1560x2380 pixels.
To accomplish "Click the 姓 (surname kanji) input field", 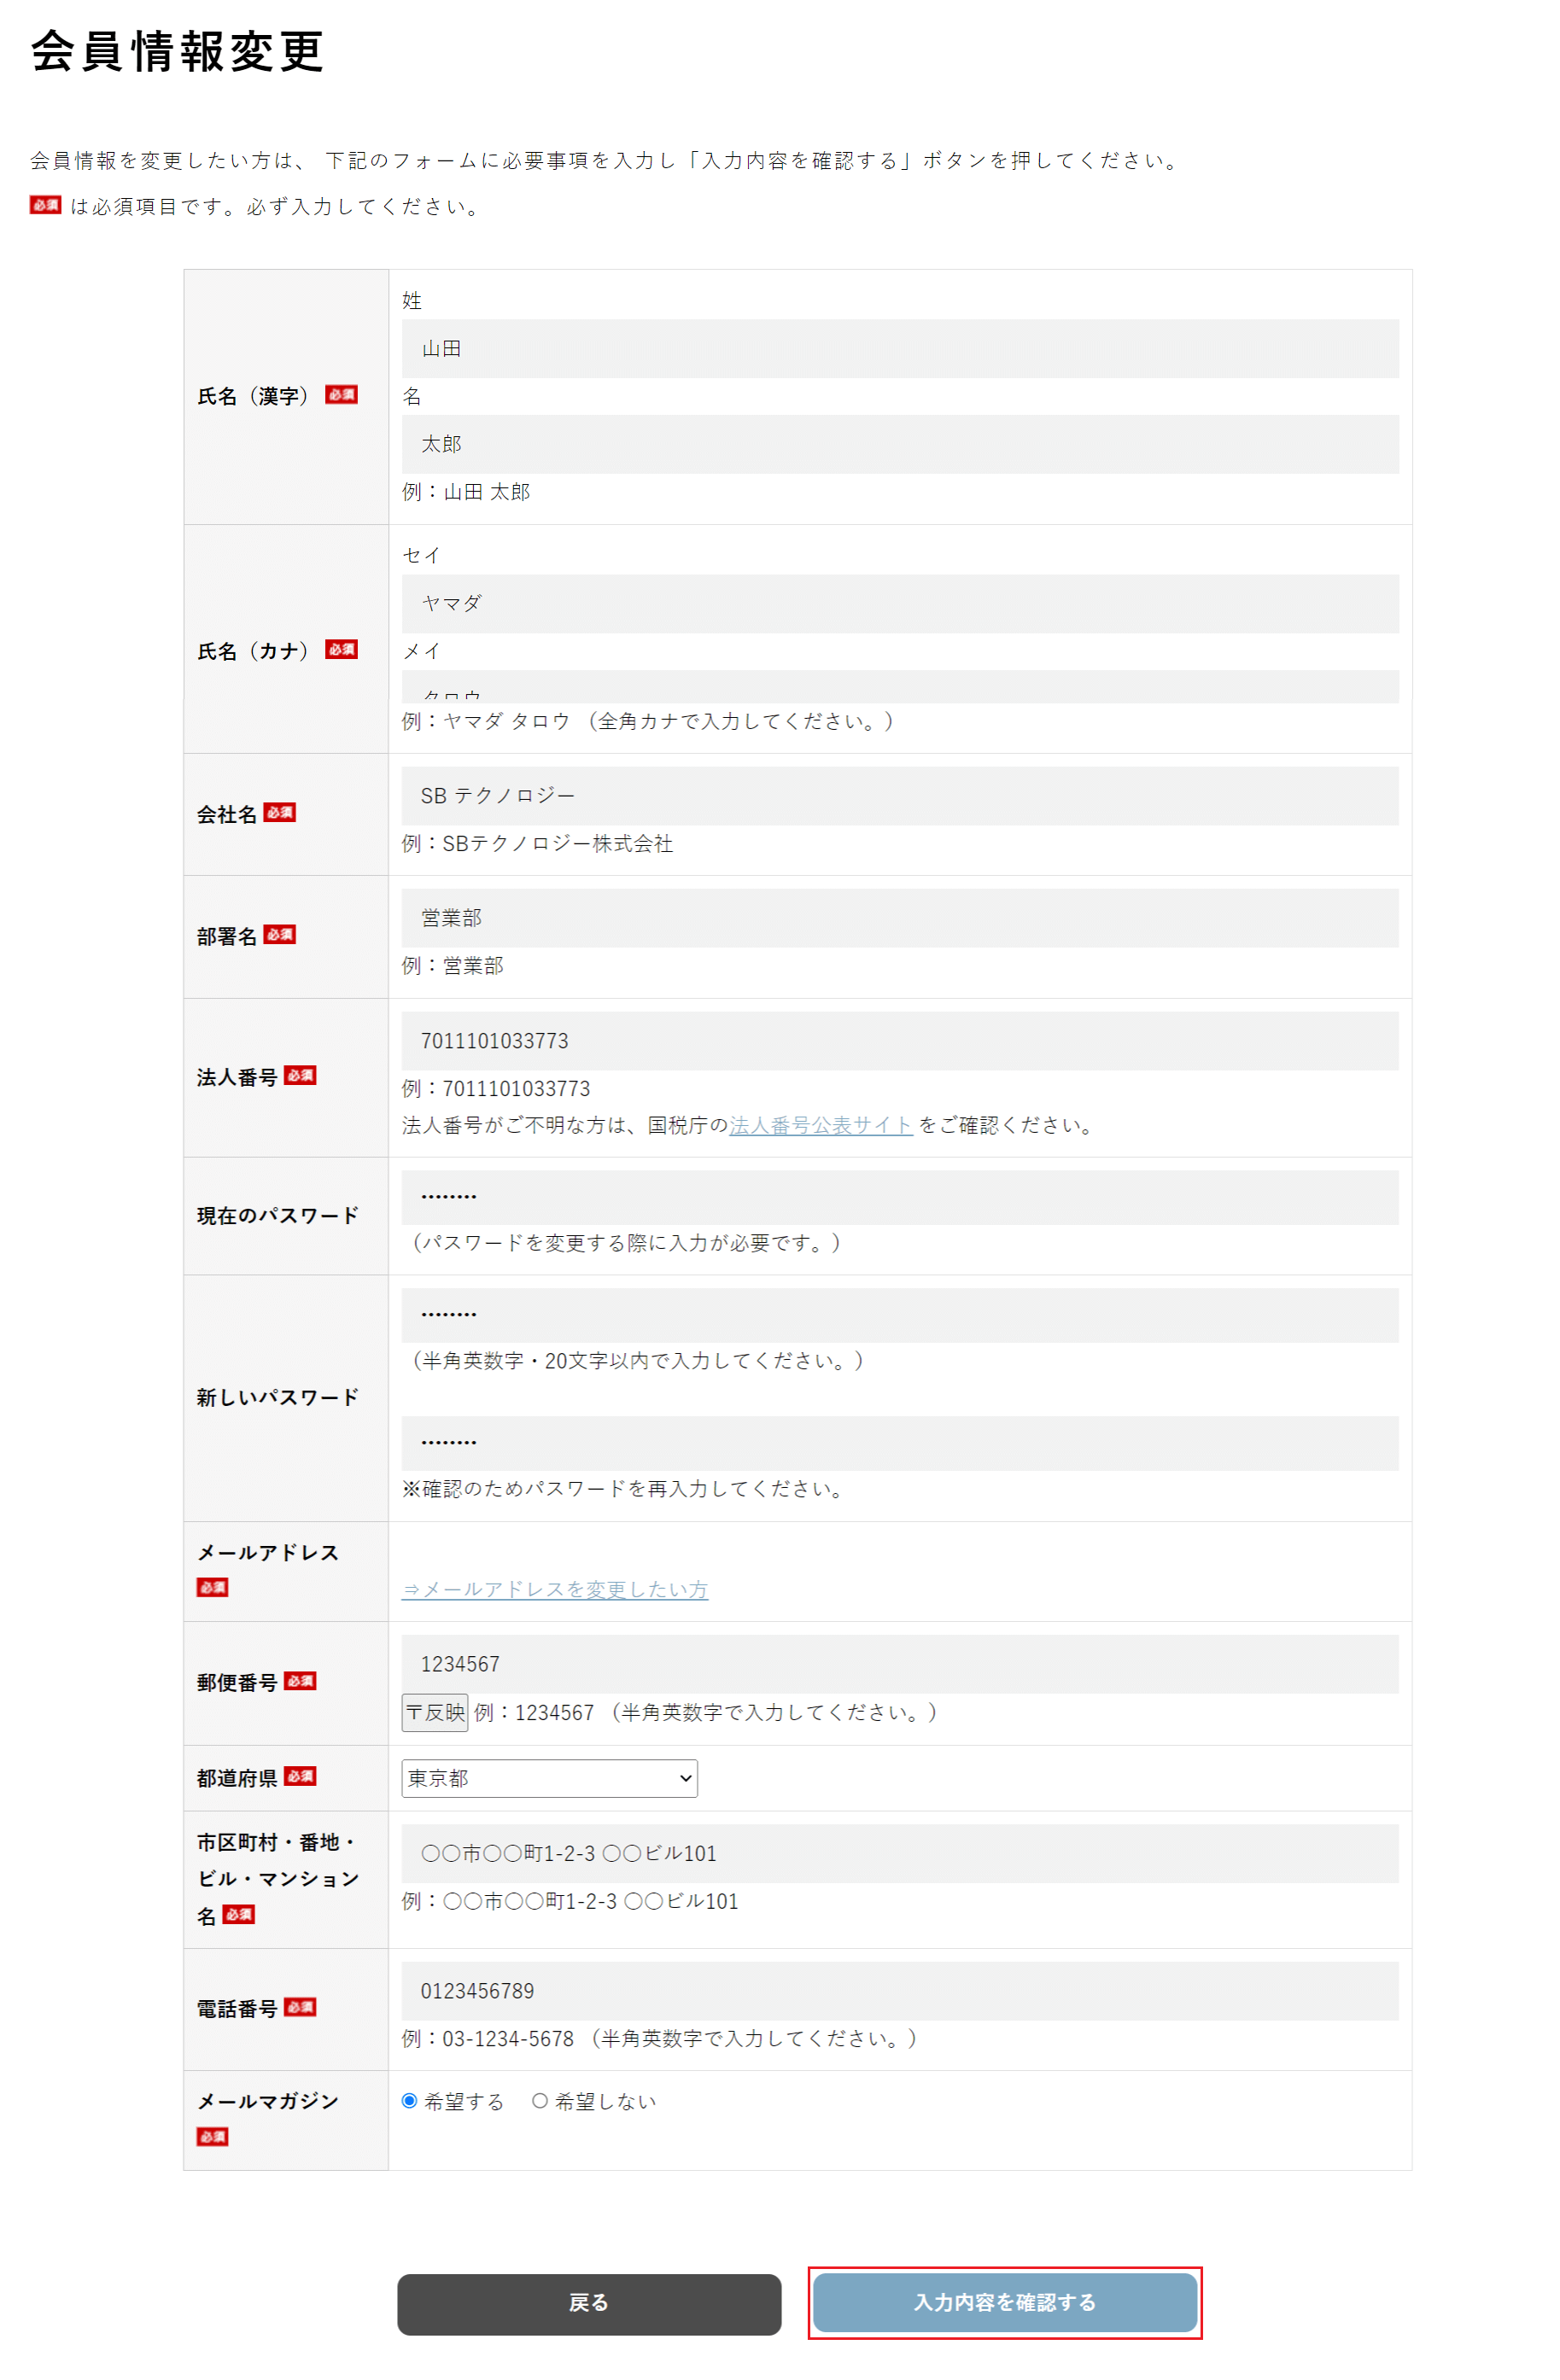I will tap(899, 348).
